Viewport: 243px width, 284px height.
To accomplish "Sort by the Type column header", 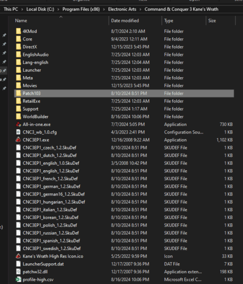I will pyautogui.click(x=169, y=21).
